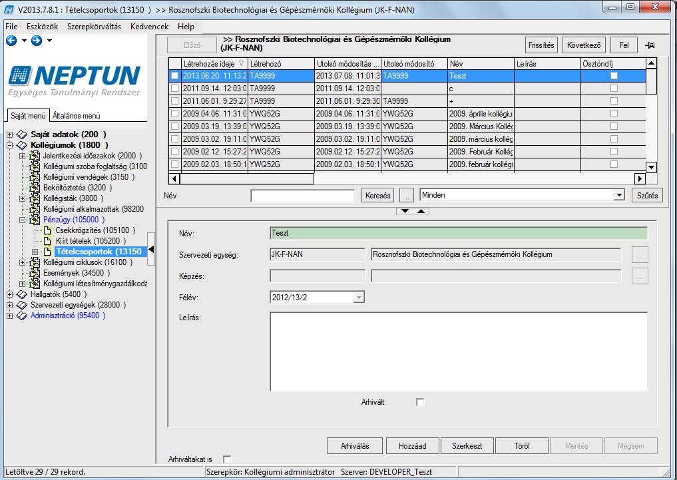Viewport: 677px width, 480px height.
Task: Click the Név search input field
Action: (303, 196)
